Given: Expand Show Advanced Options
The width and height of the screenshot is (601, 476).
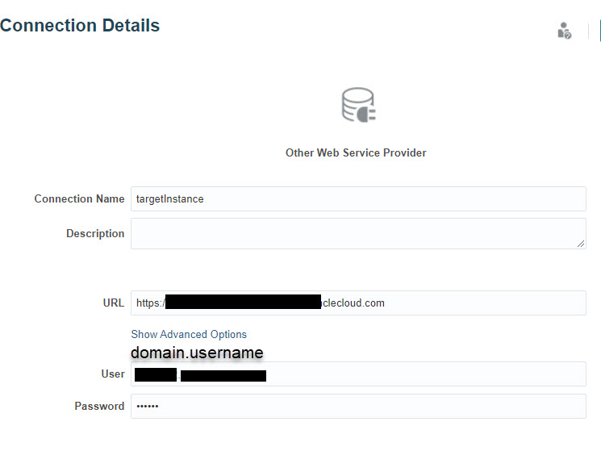Looking at the screenshot, I should [x=189, y=334].
